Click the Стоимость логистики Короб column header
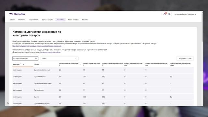 coord(92,64)
